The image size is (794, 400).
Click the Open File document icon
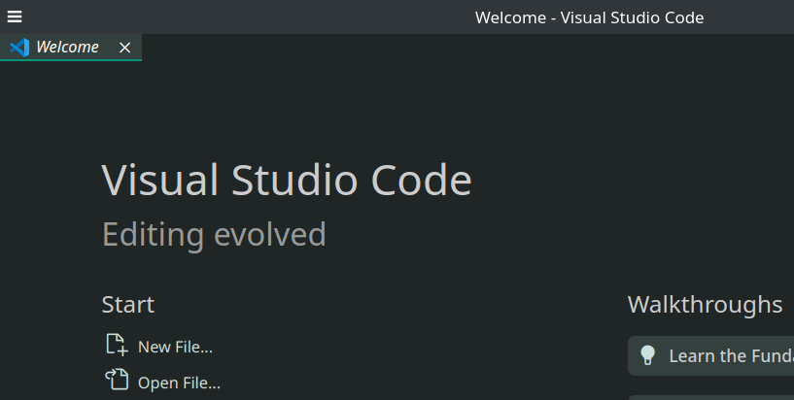(116, 381)
